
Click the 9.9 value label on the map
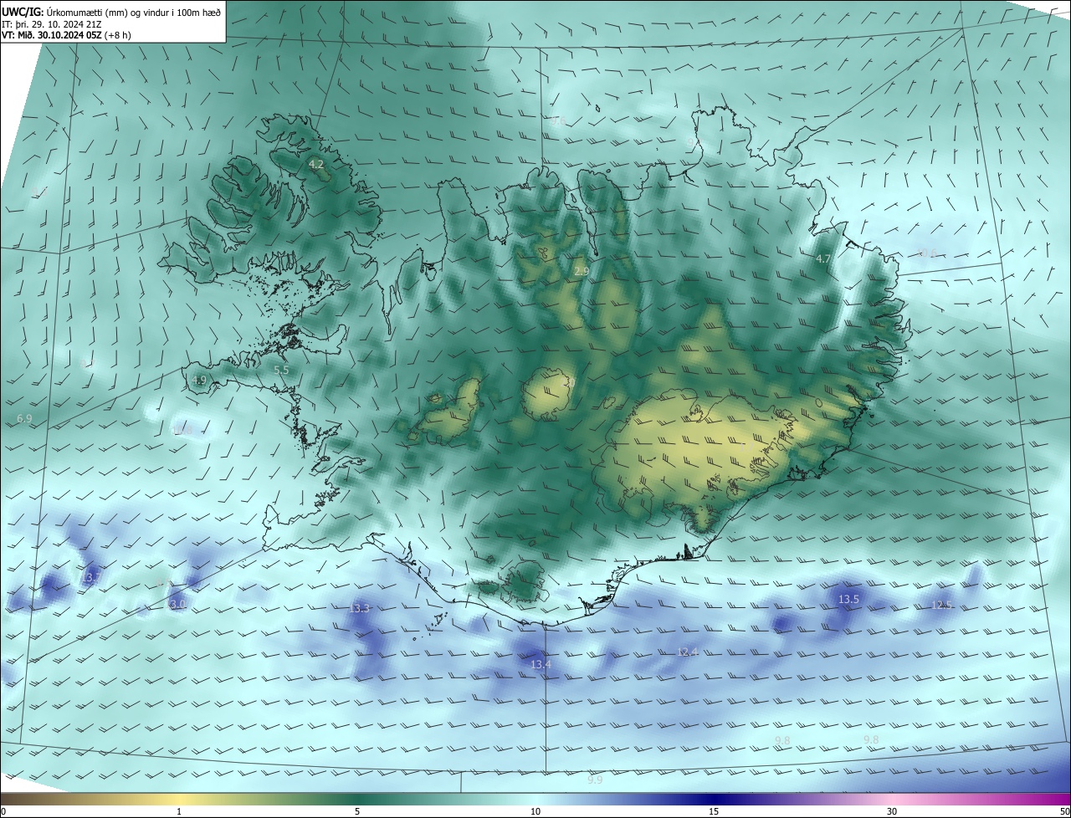click(594, 780)
